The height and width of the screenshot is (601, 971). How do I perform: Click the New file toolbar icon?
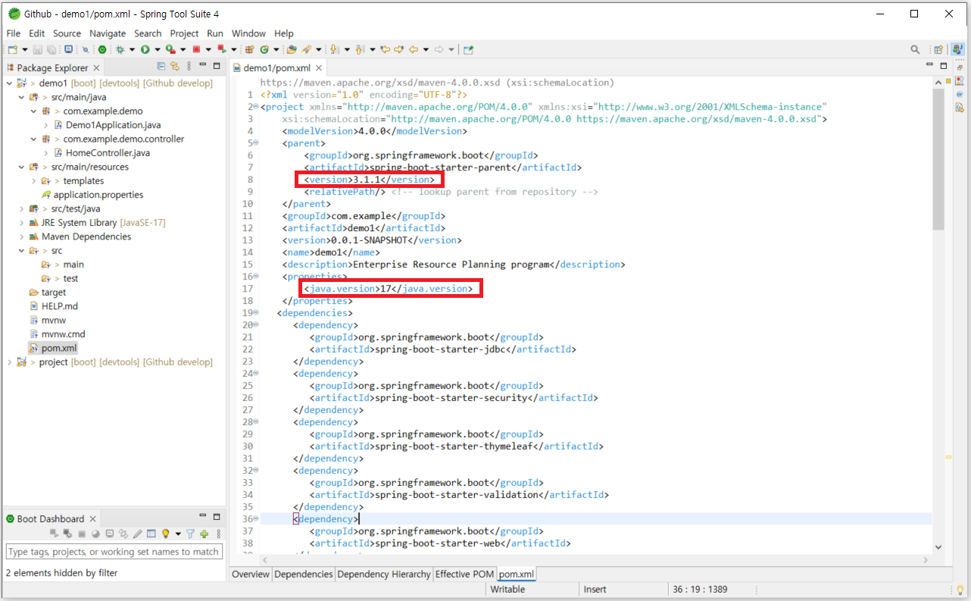[x=12, y=49]
